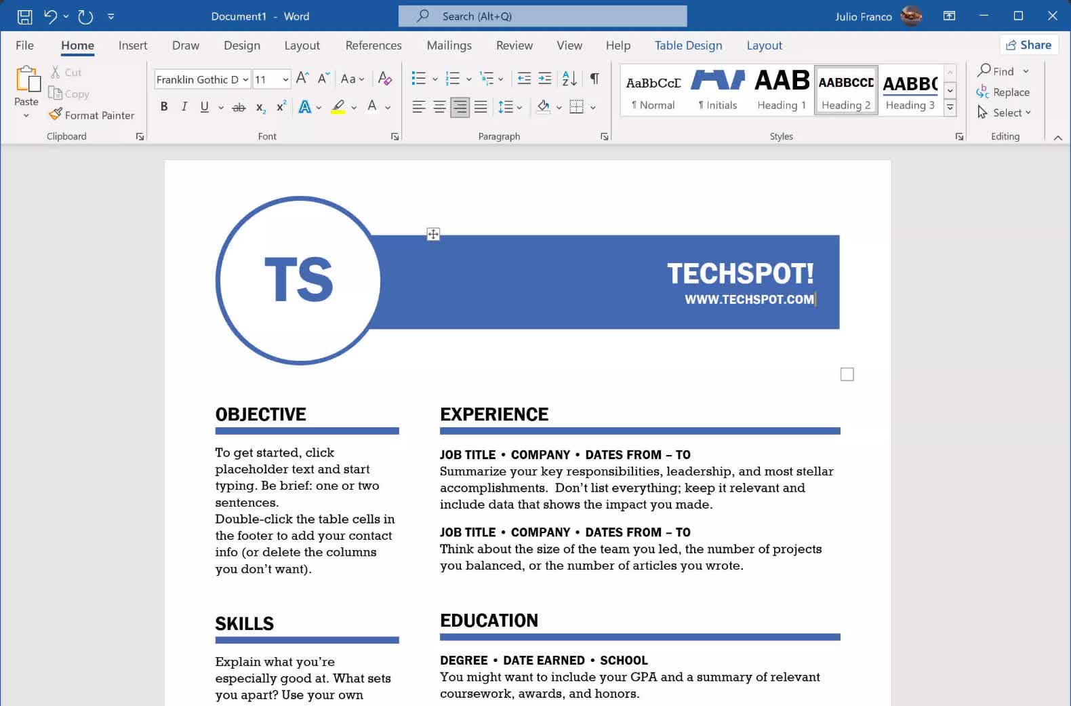Click the Clear All Formatting icon
This screenshot has height=706, width=1071.
(384, 79)
